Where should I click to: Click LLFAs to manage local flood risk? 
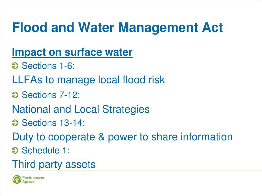pyautogui.click(x=88, y=80)
